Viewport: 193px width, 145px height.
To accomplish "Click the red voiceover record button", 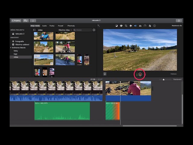I will 140,75.
